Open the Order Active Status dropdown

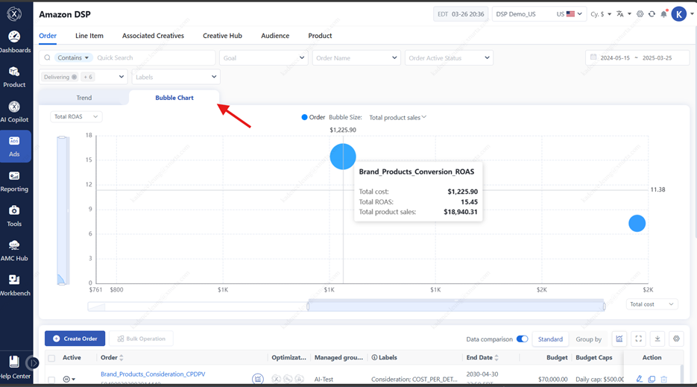449,58
